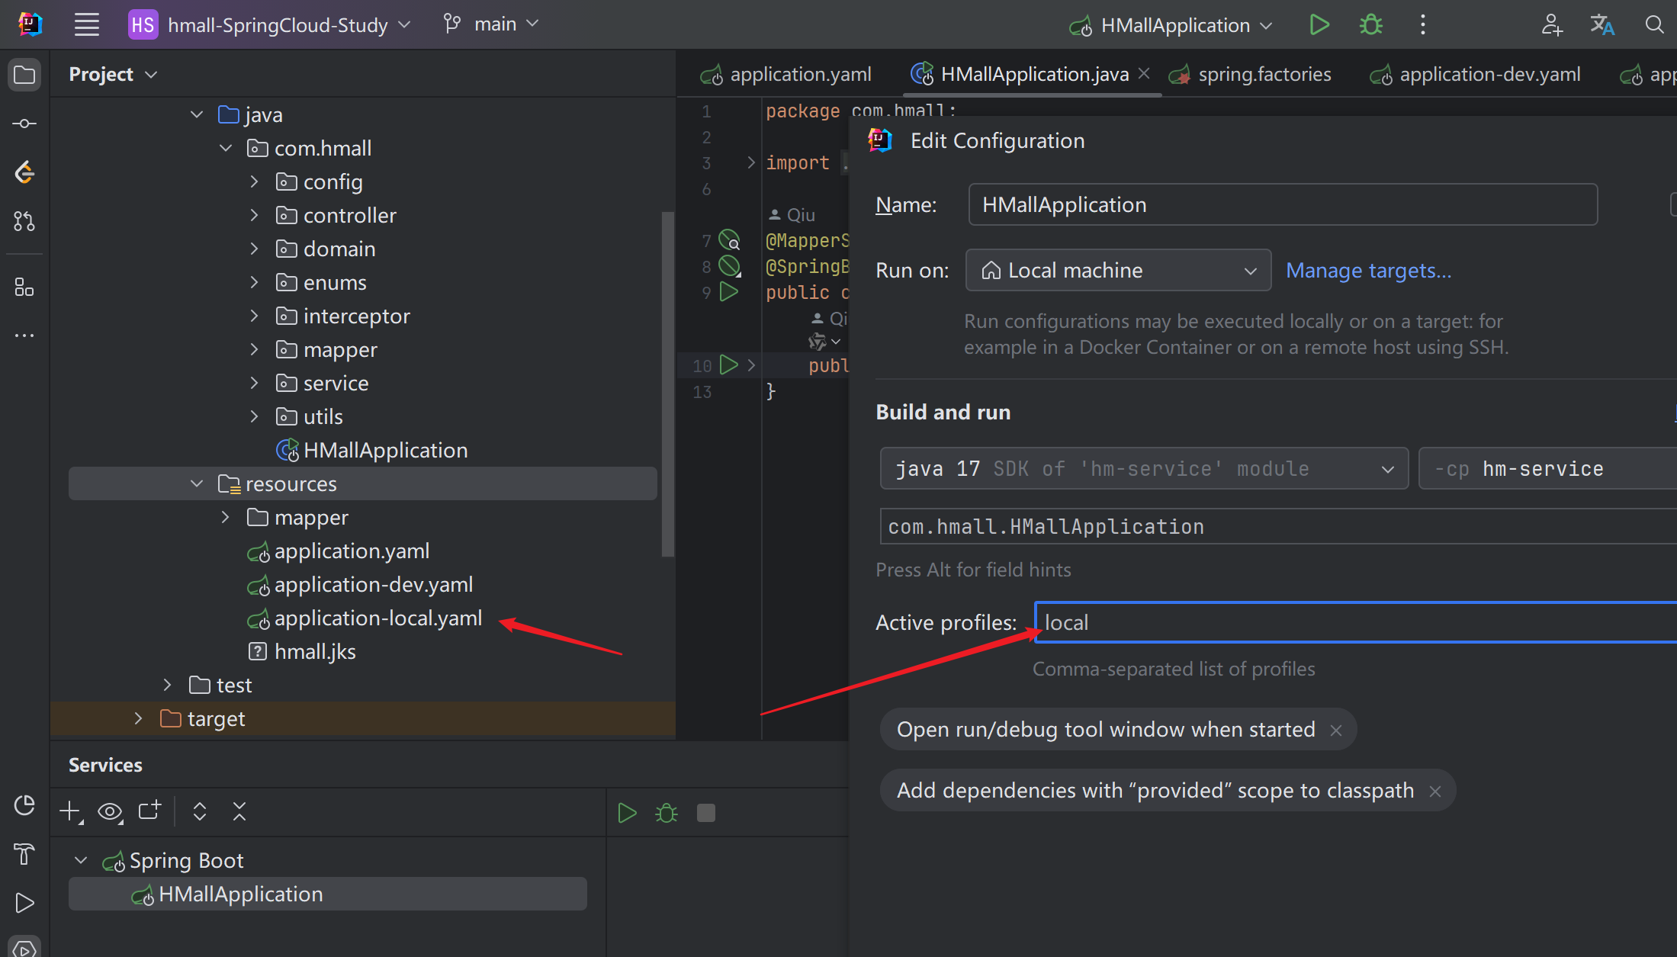Click the -cp hm-service classpath field
1677x957 pixels.
(x=1547, y=468)
